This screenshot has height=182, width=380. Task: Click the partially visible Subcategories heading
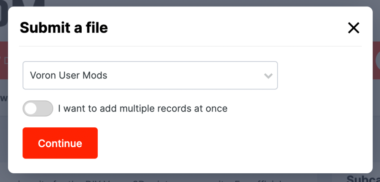pos(363,179)
